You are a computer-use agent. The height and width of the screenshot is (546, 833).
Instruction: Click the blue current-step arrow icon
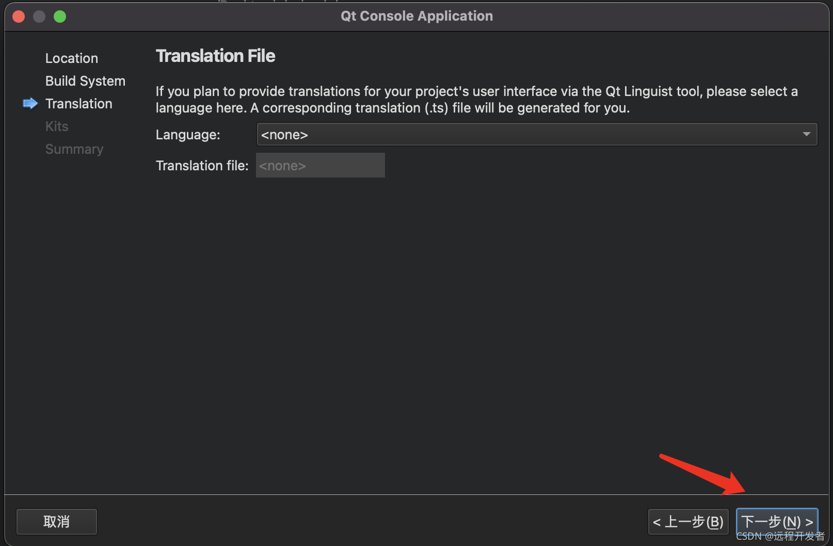[x=30, y=104]
